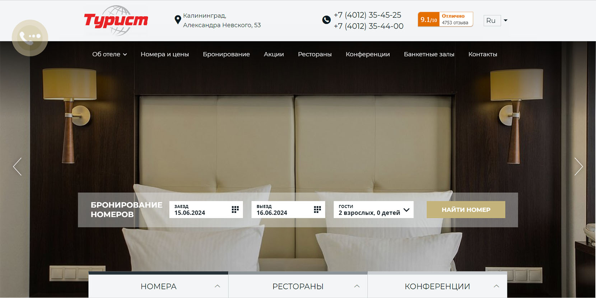This screenshot has width=596, height=298.
Task: Go to next slide arrow
Action: pos(578,167)
